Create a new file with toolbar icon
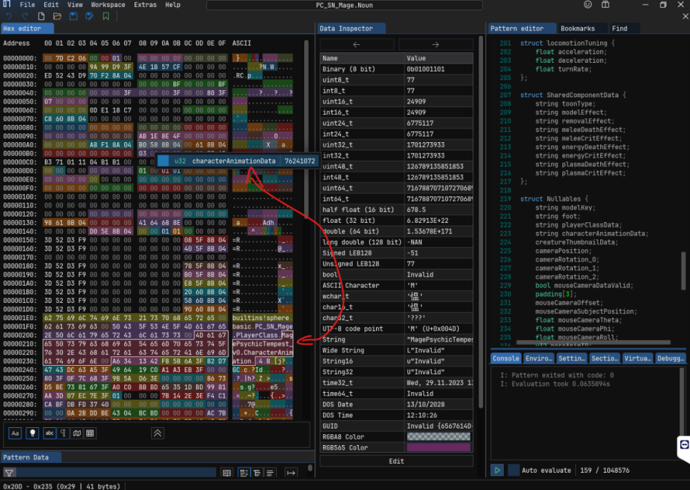The height and width of the screenshot is (490, 690). (41, 16)
